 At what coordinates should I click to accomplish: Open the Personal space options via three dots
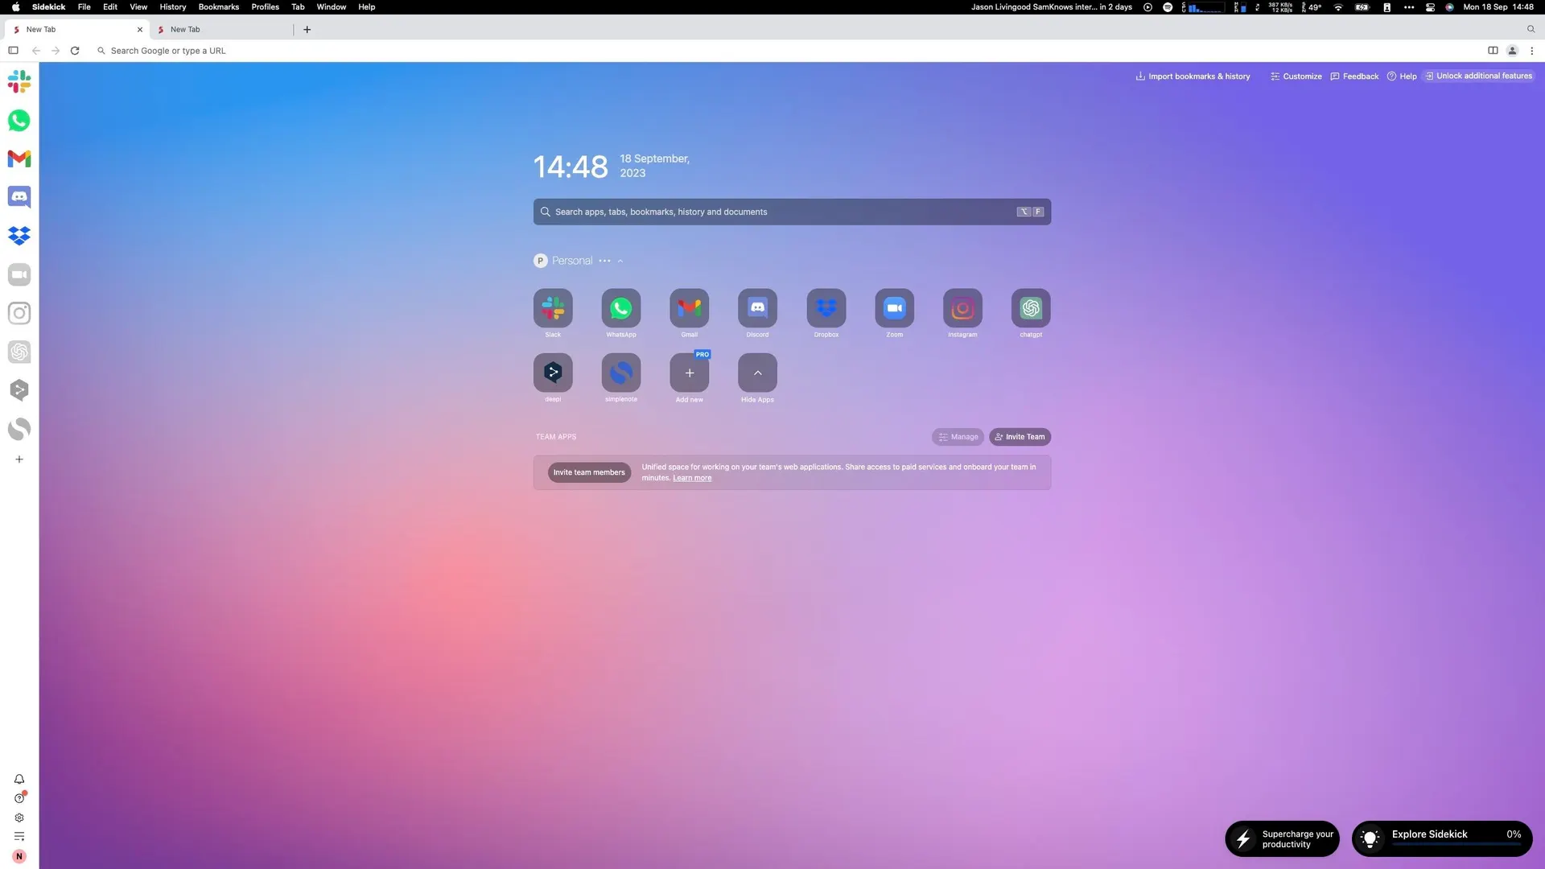click(605, 261)
